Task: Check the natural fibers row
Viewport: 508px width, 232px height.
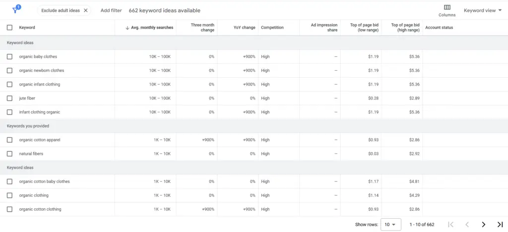Action: [10, 154]
